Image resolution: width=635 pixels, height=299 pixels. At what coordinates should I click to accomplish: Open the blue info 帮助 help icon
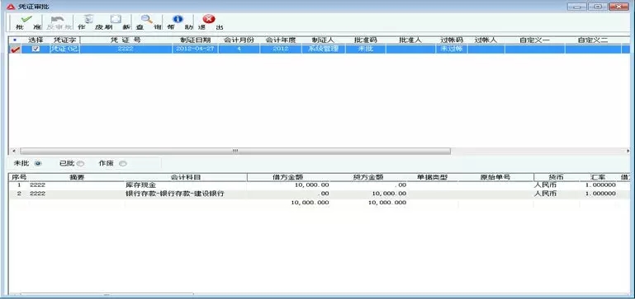[x=178, y=19]
